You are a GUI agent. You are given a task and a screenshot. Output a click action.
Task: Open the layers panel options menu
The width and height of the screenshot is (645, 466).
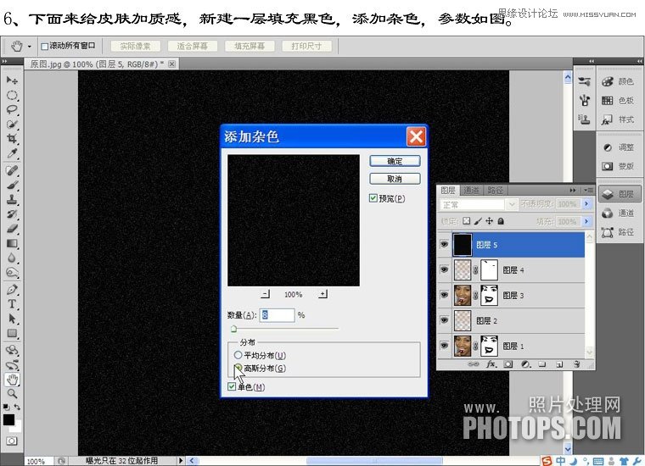[589, 190]
